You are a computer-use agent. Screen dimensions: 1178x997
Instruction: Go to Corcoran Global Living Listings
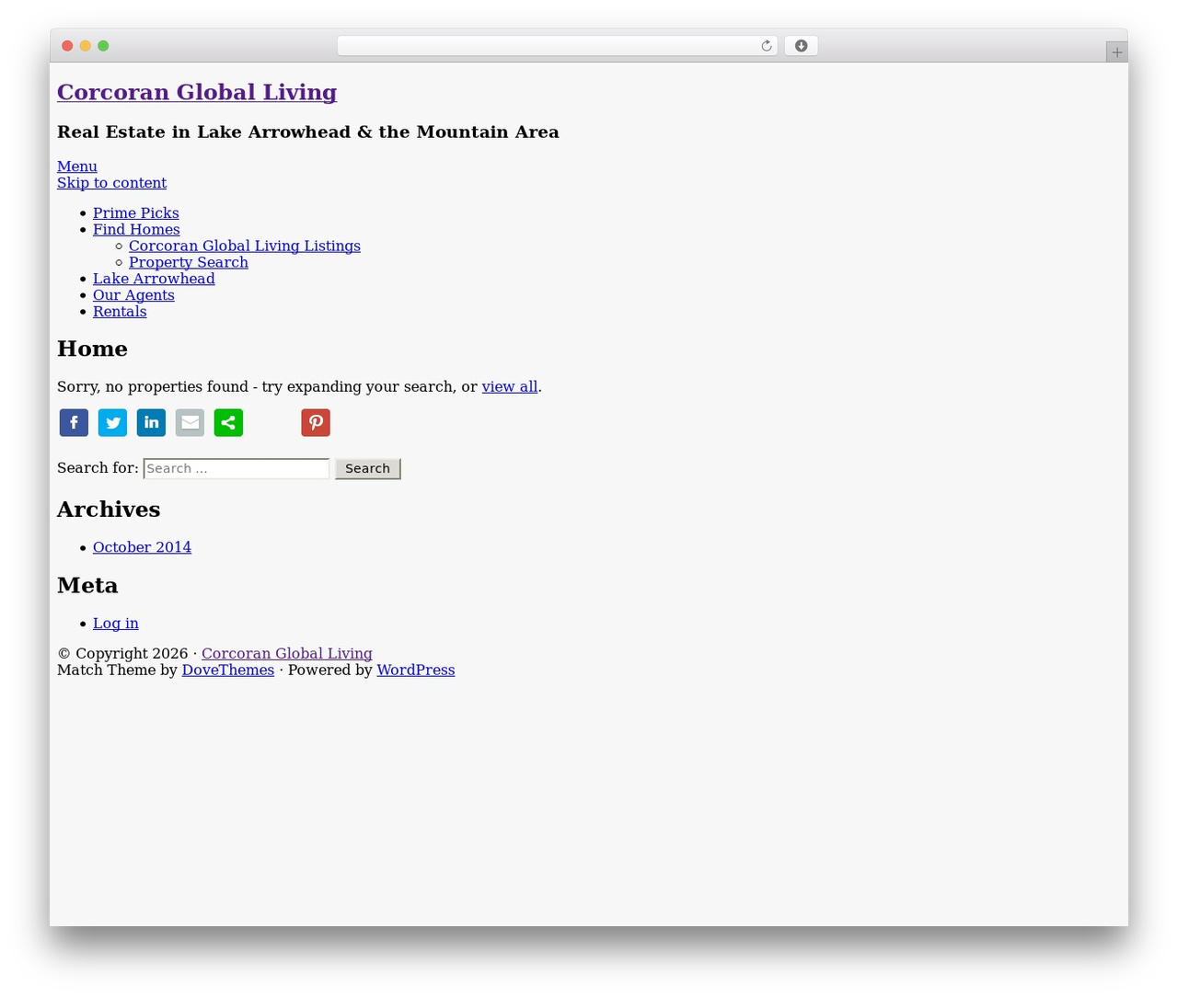[x=245, y=246]
